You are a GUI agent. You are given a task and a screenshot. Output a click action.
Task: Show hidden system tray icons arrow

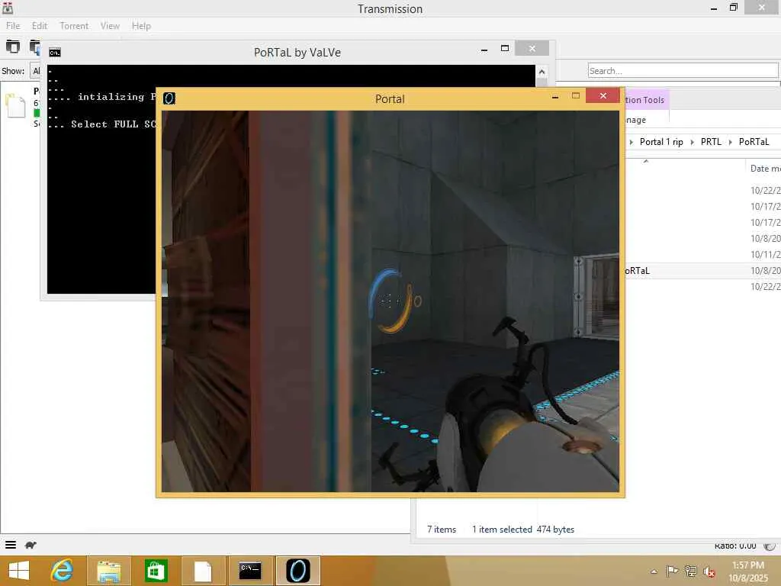[x=654, y=572]
